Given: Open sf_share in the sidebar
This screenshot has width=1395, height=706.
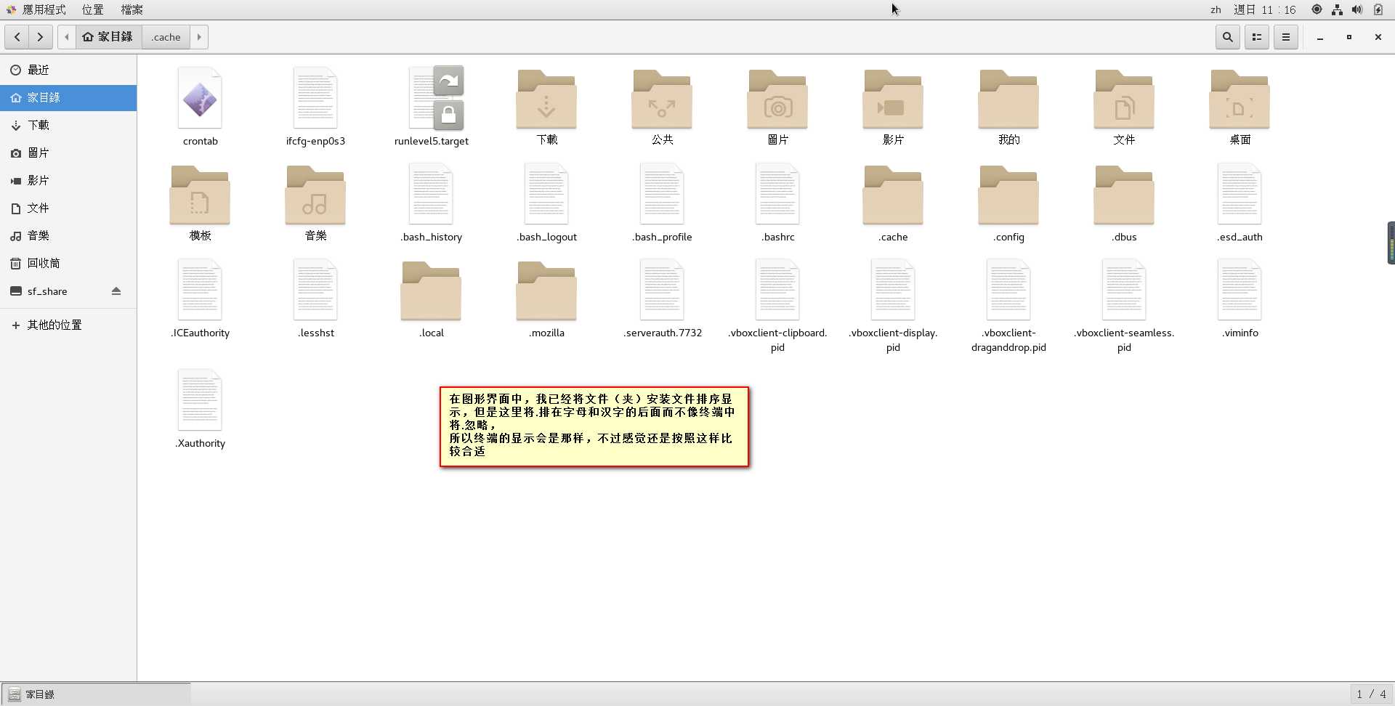Looking at the screenshot, I should [68, 291].
